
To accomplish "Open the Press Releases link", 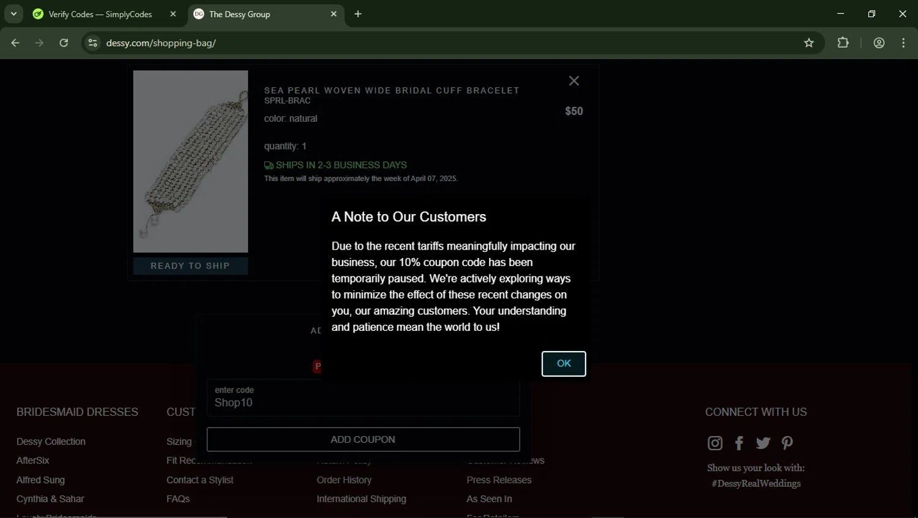I will [499, 480].
